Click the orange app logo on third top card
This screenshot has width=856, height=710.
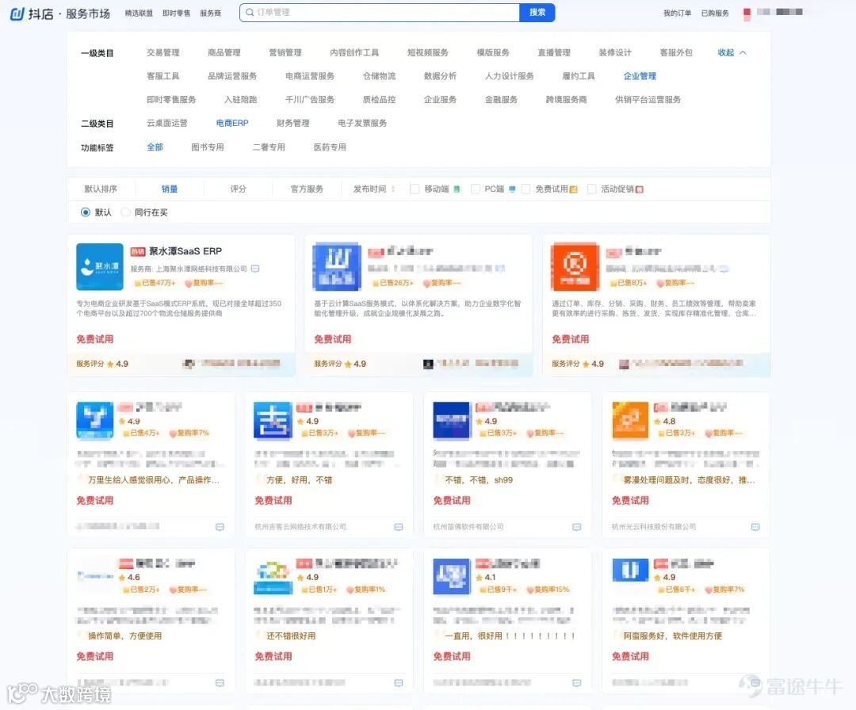point(573,265)
